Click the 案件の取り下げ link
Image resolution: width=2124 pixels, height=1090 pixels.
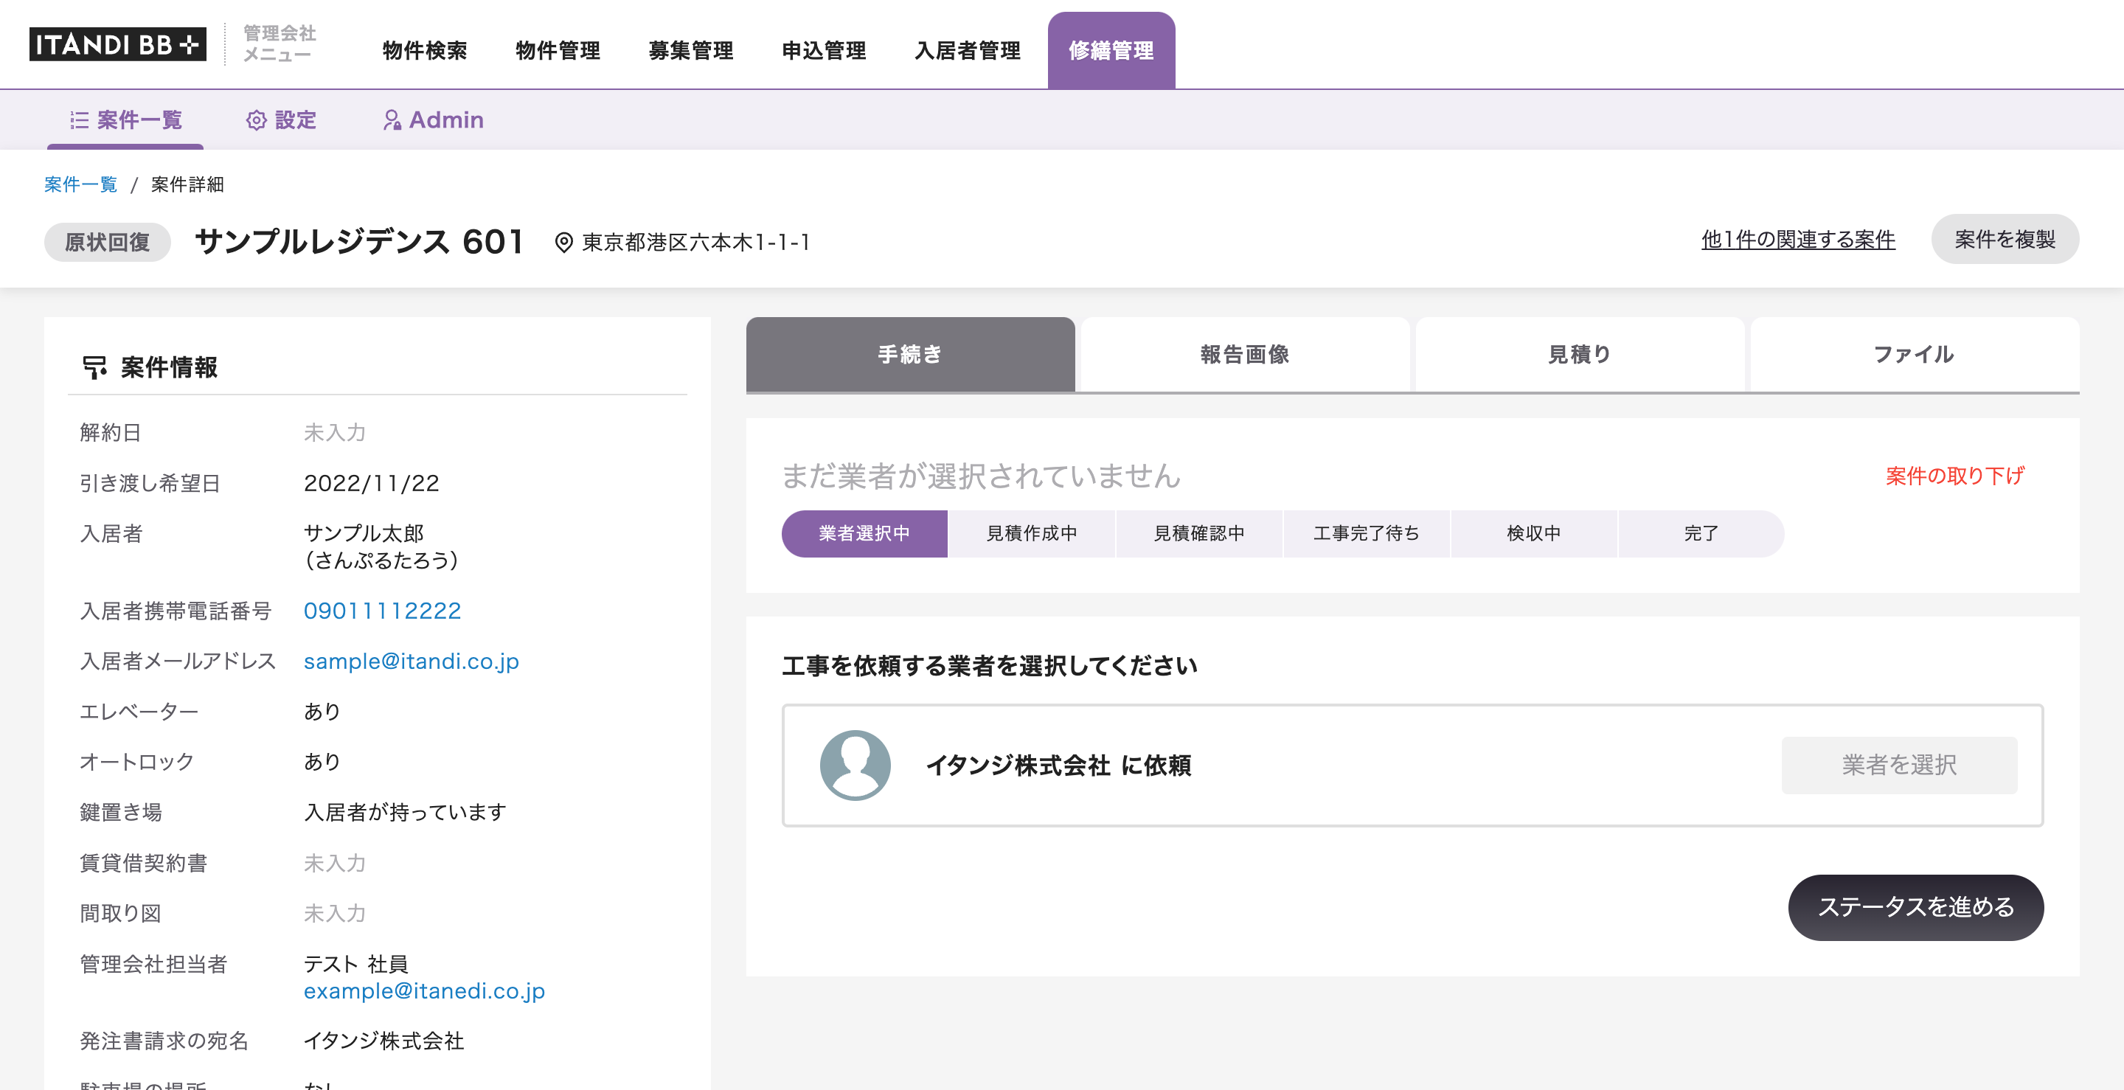1955,476
